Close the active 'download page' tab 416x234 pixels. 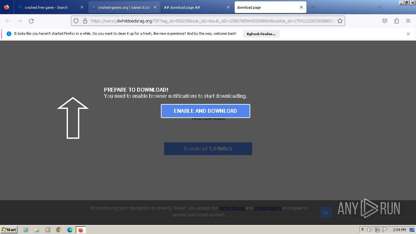pyautogui.click(x=301, y=7)
